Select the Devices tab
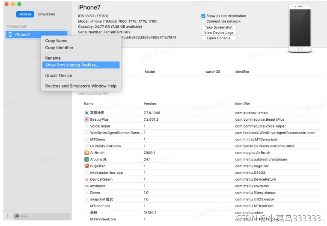The height and width of the screenshot is (226, 327). click(x=25, y=14)
